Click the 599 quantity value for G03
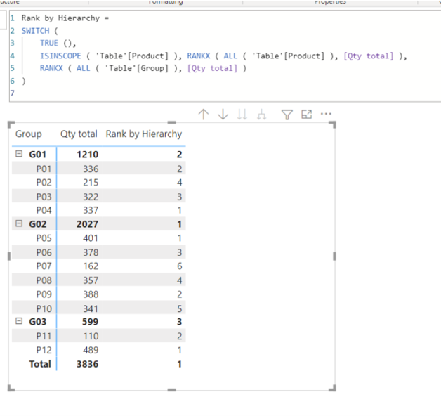The height and width of the screenshot is (416, 441). coord(91,321)
